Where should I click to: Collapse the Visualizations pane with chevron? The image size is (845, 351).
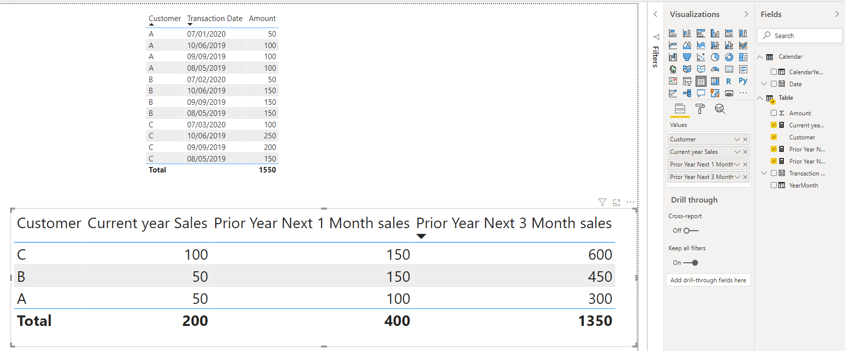[746, 14]
